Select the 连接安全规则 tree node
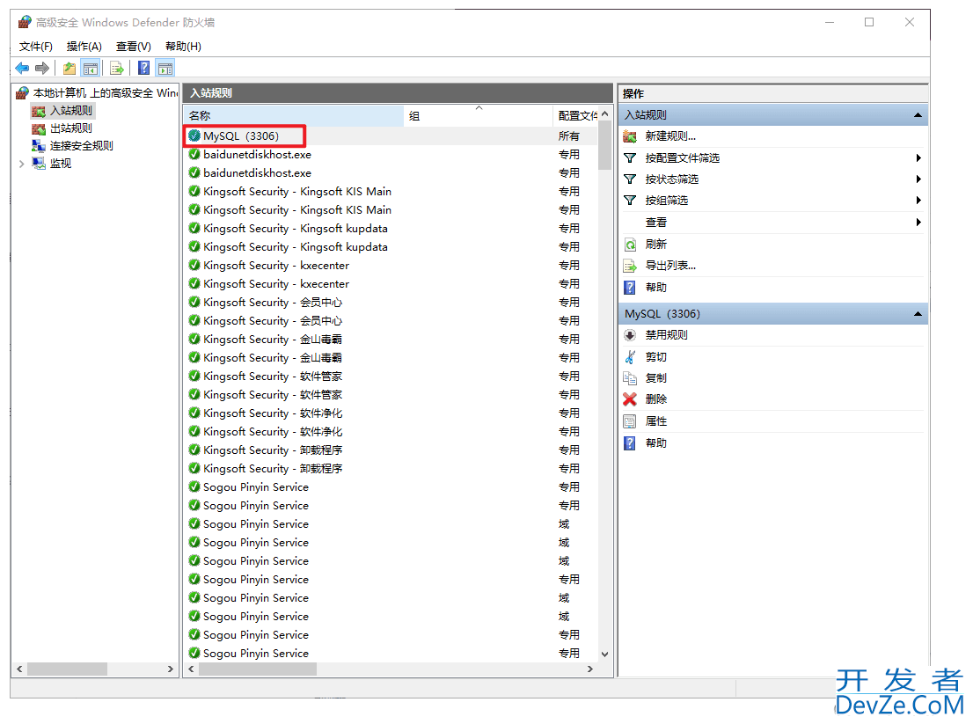The height and width of the screenshot is (724, 973). click(x=81, y=146)
